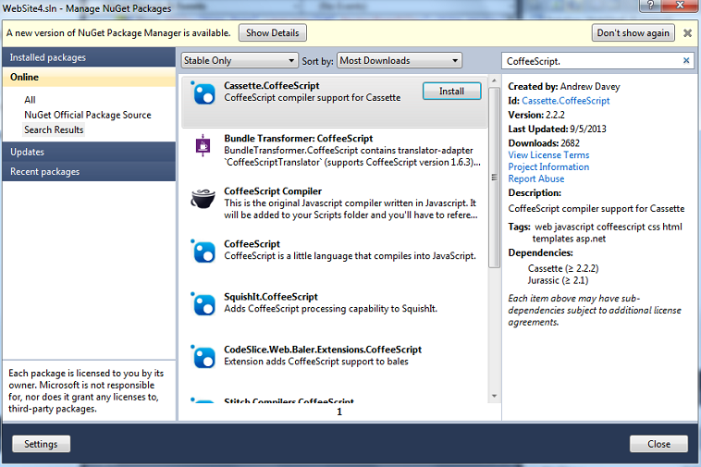Select the CodeSlice.Web.Baler.Extensions.CoffeeScript package title

click(323, 350)
